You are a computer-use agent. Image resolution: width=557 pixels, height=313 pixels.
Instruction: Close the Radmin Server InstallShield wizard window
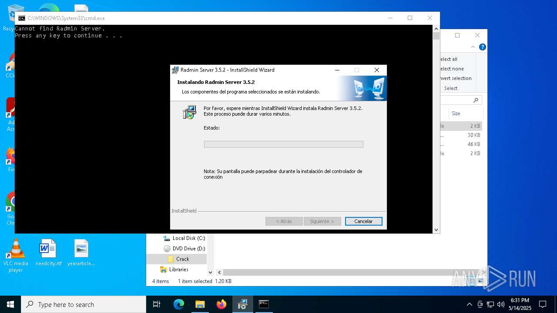[x=377, y=70]
